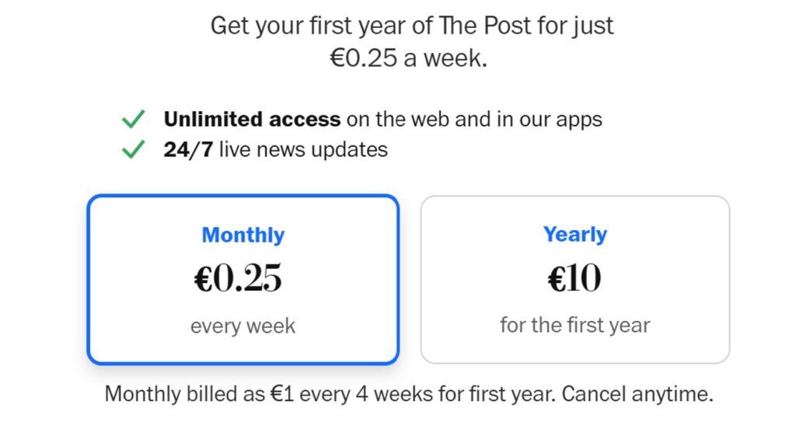Screen dimensions: 796x422
Task: Click the green checkmark beside Unlimited access
Action: click(134, 120)
